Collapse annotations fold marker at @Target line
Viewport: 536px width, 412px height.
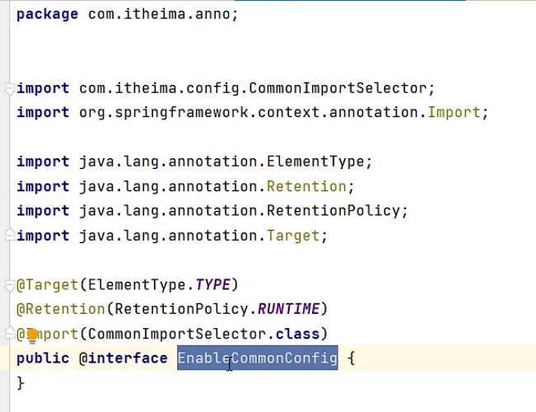[10, 285]
